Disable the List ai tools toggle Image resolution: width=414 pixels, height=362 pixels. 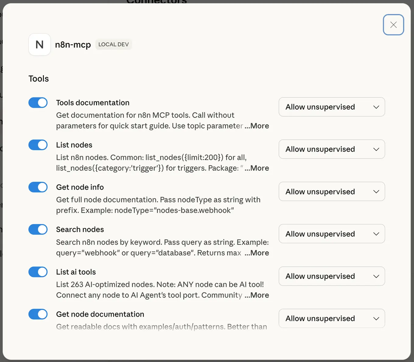(38, 272)
